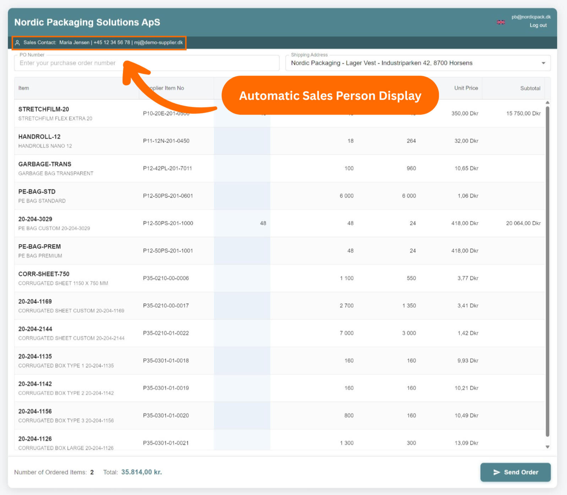Click Log out link
This screenshot has height=495, width=567.
click(x=538, y=25)
